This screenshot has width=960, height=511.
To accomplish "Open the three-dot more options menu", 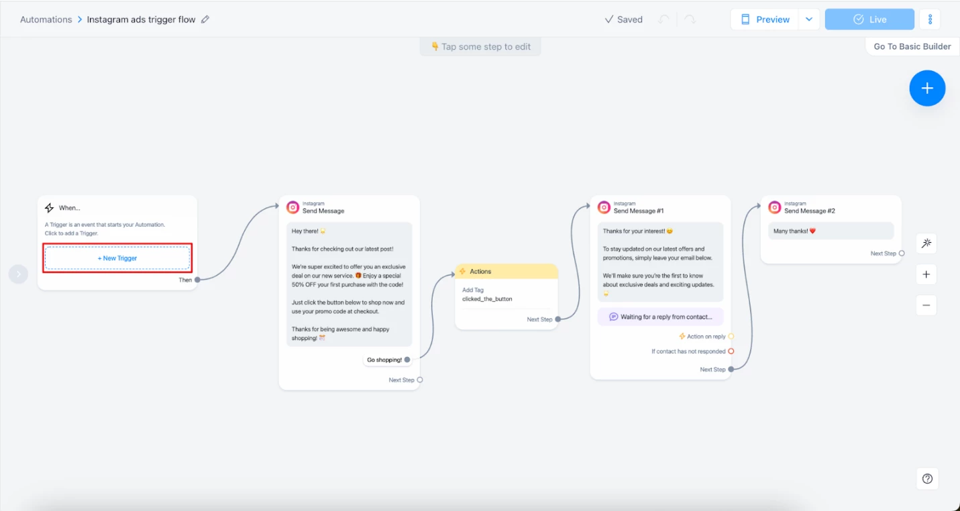I will pyautogui.click(x=930, y=19).
